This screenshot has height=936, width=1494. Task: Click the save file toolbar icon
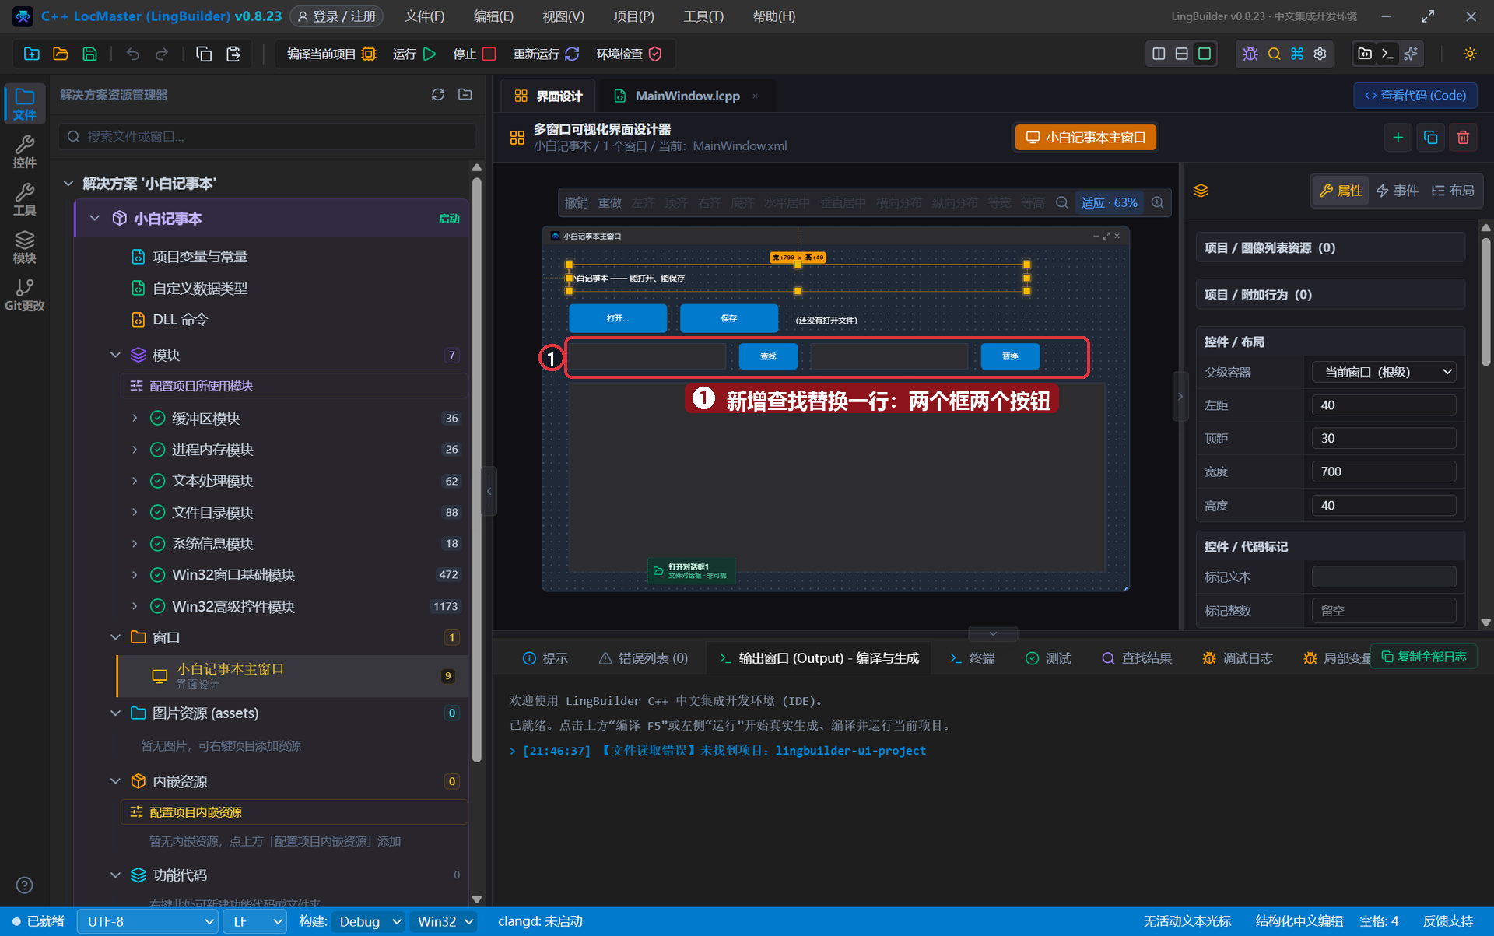point(90,54)
